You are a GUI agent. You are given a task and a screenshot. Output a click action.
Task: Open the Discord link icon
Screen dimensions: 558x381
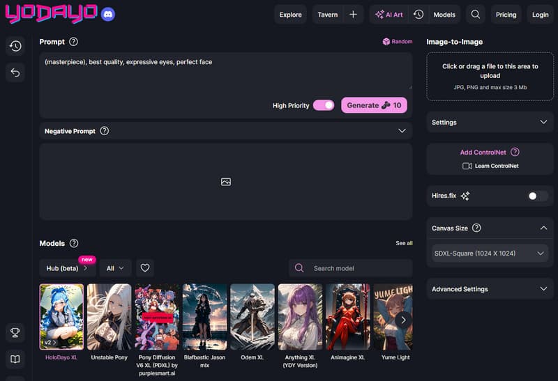(107, 14)
